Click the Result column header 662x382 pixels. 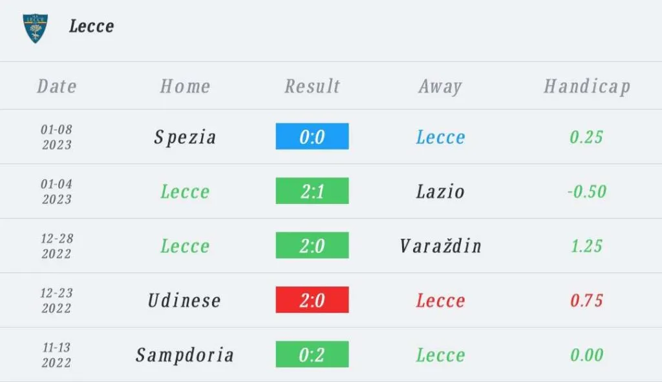(312, 86)
